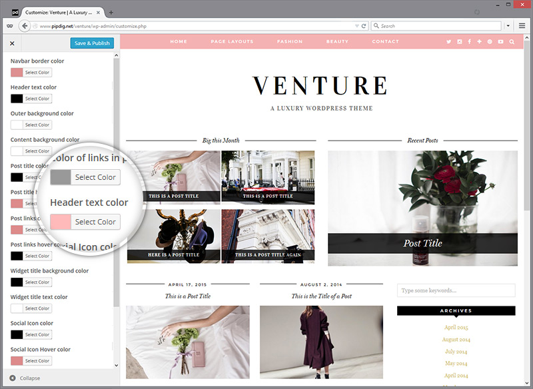Open the Instagram social icon in navbar
The image size is (533, 389).
click(460, 41)
